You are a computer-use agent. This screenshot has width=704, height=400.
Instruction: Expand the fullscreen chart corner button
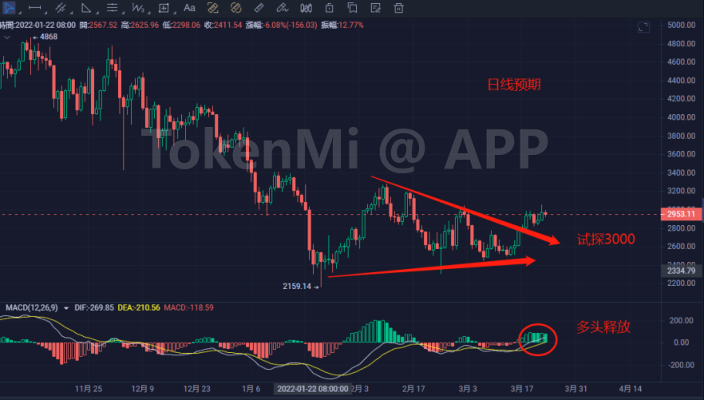(643, 27)
